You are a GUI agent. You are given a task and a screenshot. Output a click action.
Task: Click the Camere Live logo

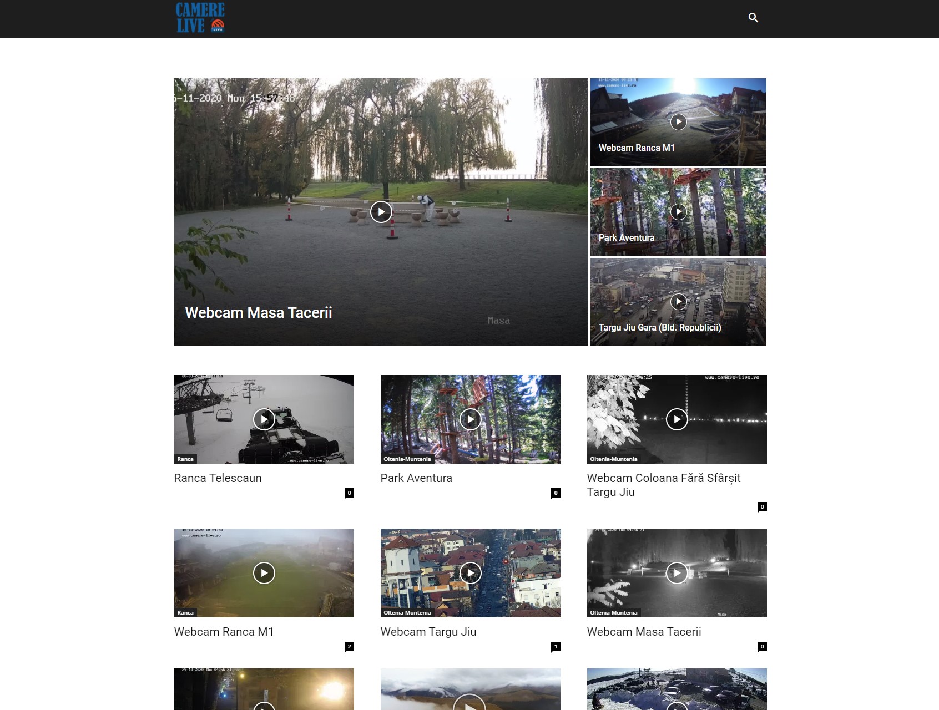(x=200, y=18)
